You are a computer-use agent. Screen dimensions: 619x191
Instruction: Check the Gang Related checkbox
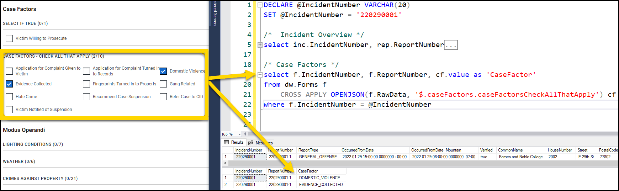[x=163, y=84]
